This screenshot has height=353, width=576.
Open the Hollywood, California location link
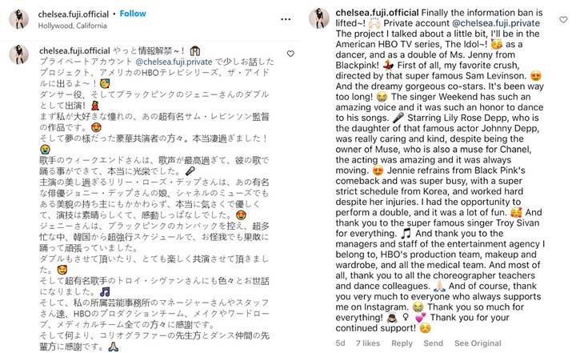(72, 26)
